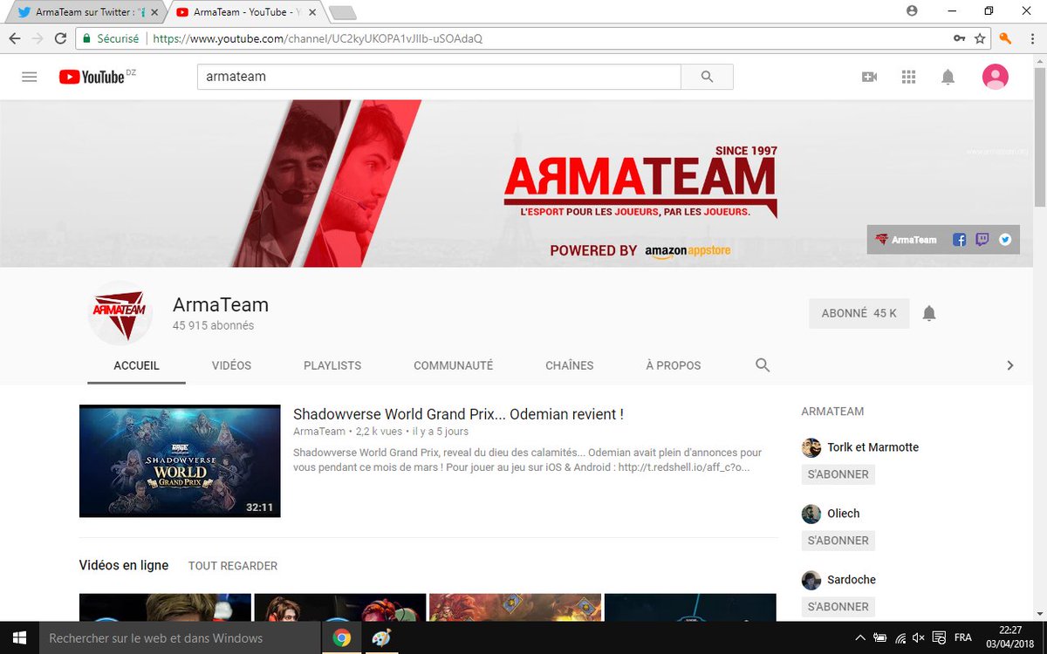Open the upload video camera icon
Viewport: 1047px width, 654px height.
pos(869,77)
